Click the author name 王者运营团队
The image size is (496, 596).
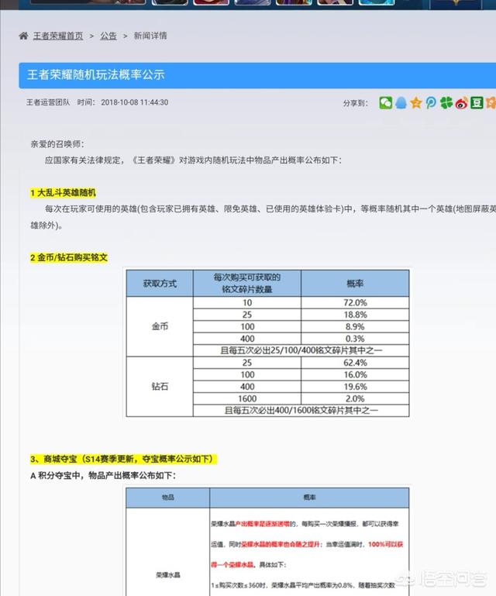[x=48, y=102]
